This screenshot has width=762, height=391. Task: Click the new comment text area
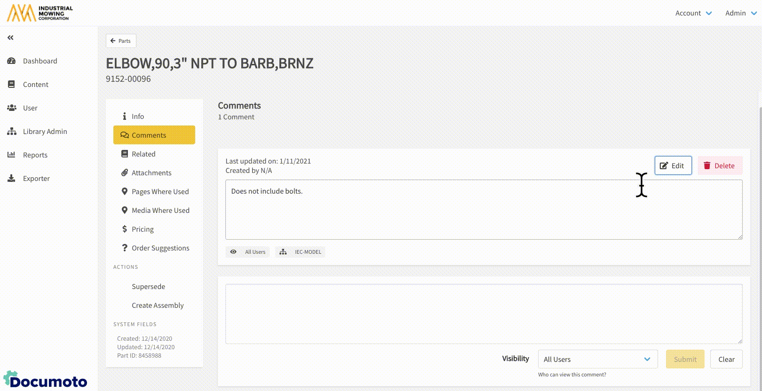point(484,313)
